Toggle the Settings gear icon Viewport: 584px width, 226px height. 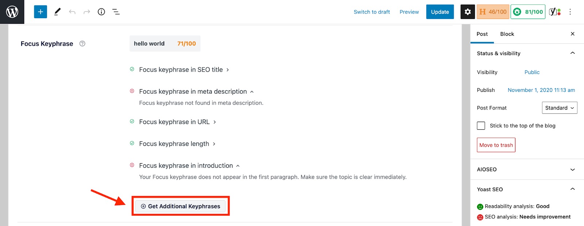(468, 11)
